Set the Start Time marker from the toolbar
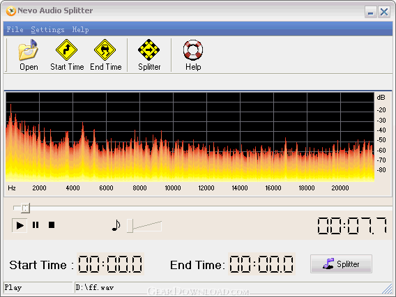Screen dimensions: 396x297 [67, 54]
